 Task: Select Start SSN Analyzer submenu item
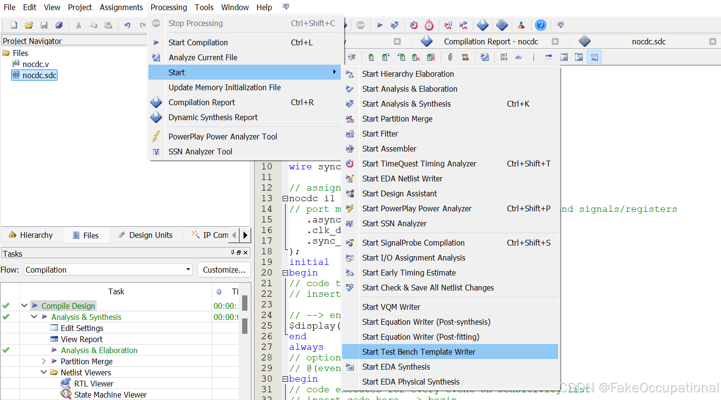click(x=450, y=223)
